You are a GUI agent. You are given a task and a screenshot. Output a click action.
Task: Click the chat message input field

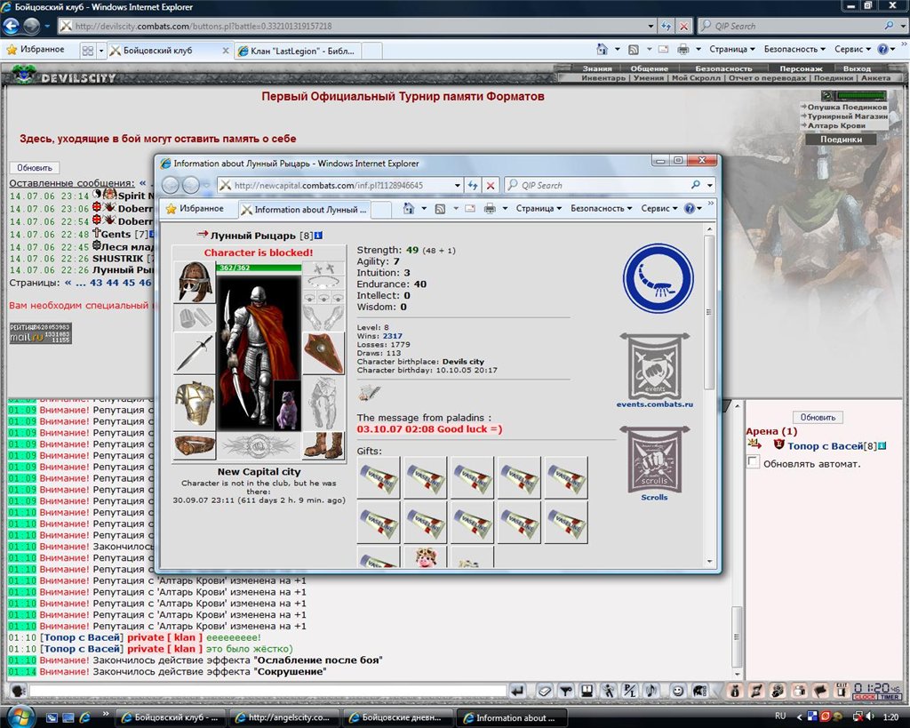(x=268, y=691)
